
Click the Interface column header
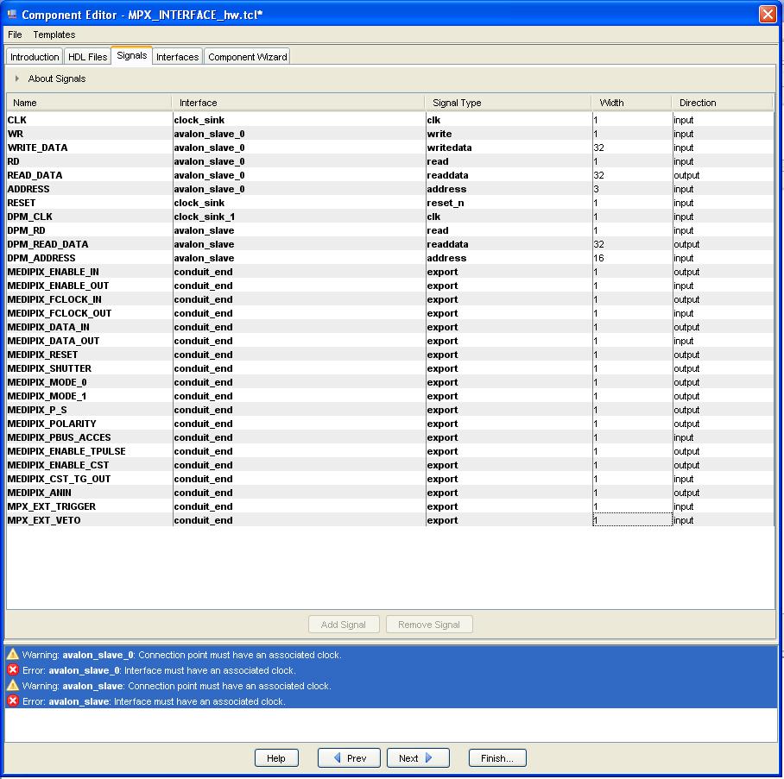(299, 103)
